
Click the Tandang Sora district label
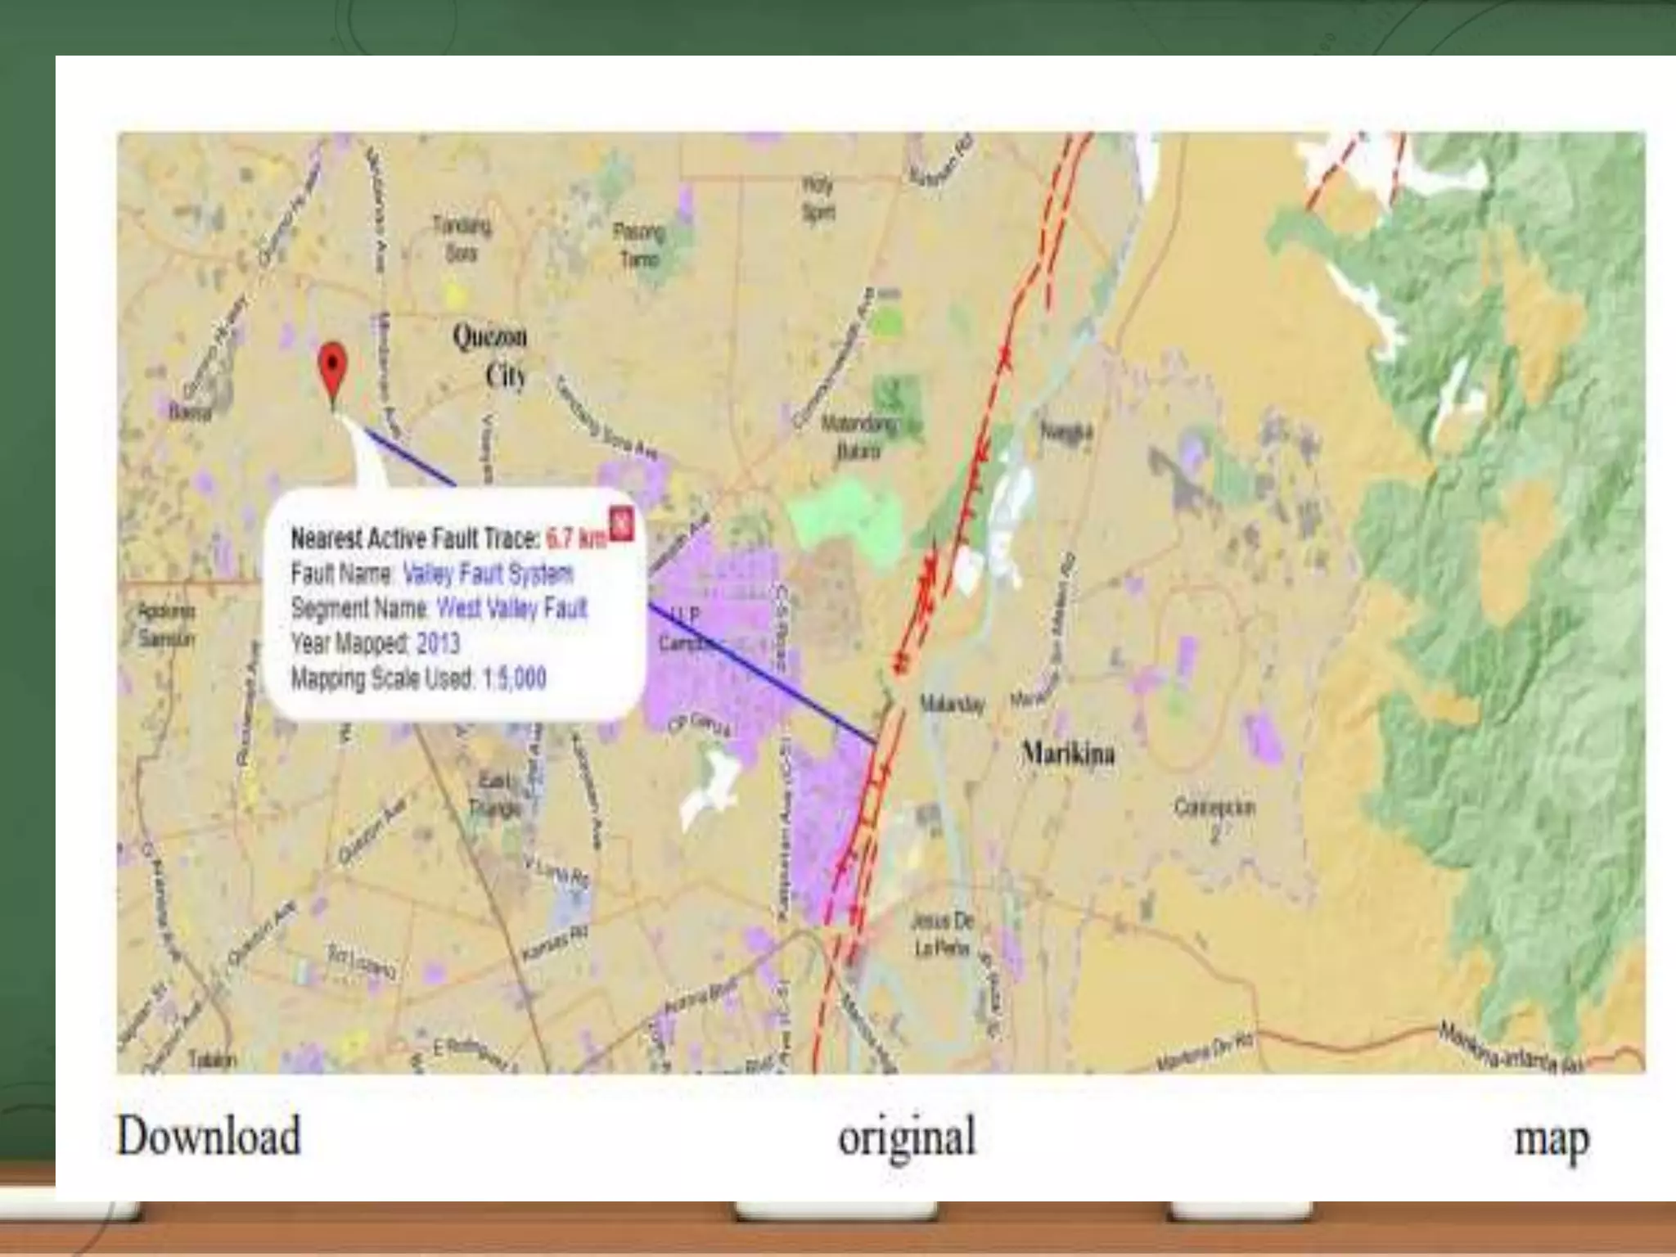pyautogui.click(x=462, y=239)
